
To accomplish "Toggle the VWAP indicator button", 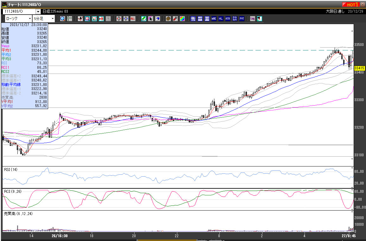I will click(x=193, y=19).
